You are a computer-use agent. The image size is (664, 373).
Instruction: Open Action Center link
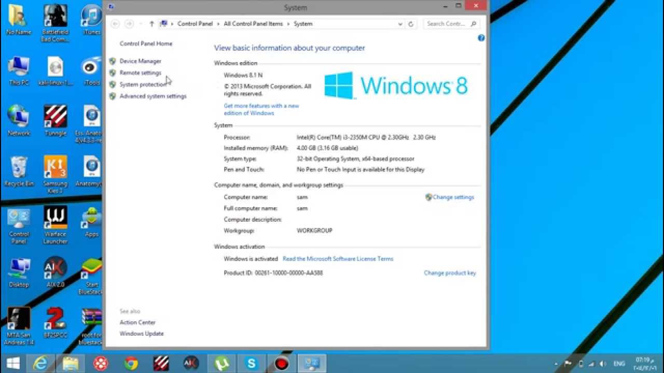tap(137, 322)
